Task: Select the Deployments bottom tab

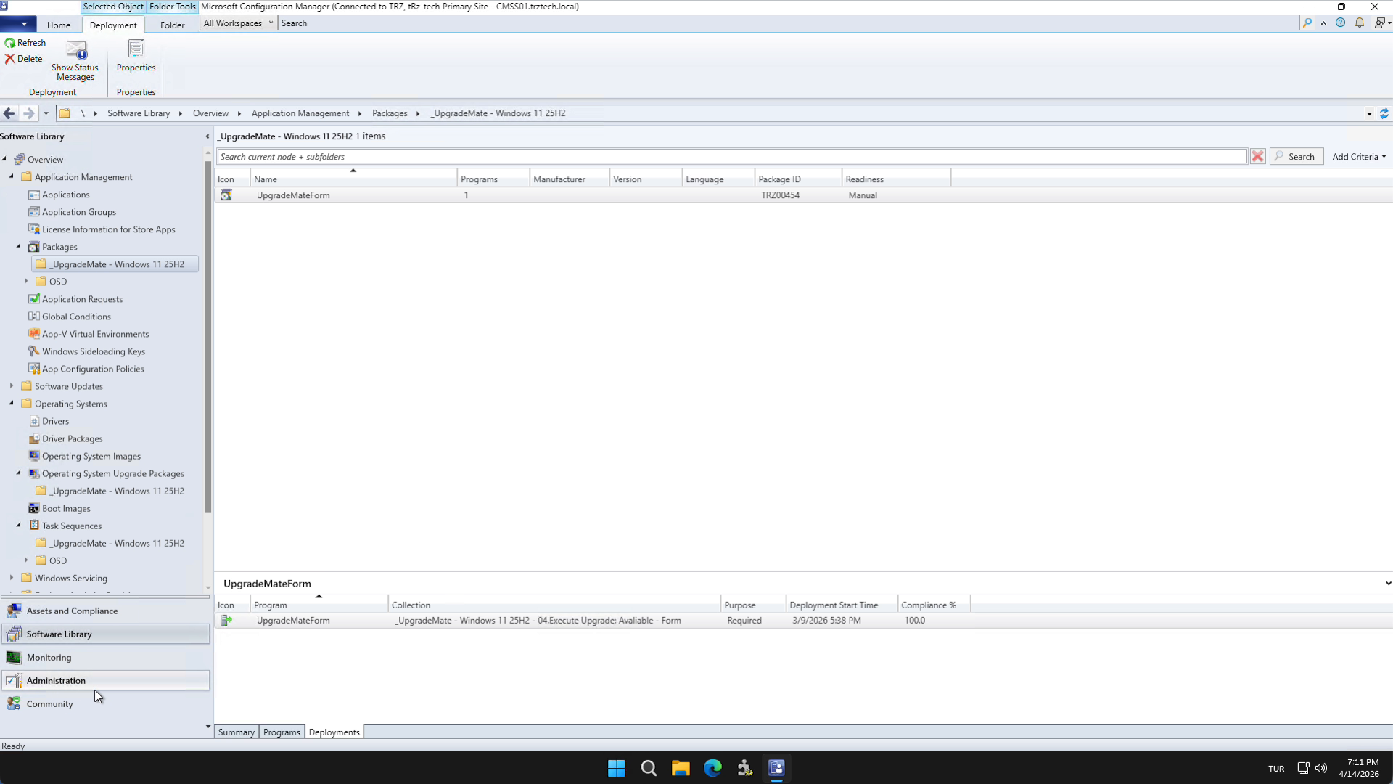Action: (x=334, y=732)
